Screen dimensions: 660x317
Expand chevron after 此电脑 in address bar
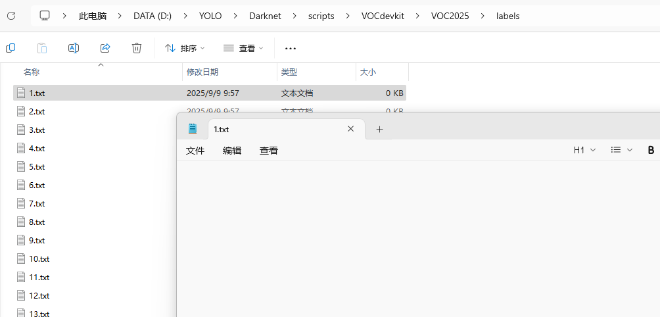point(120,16)
